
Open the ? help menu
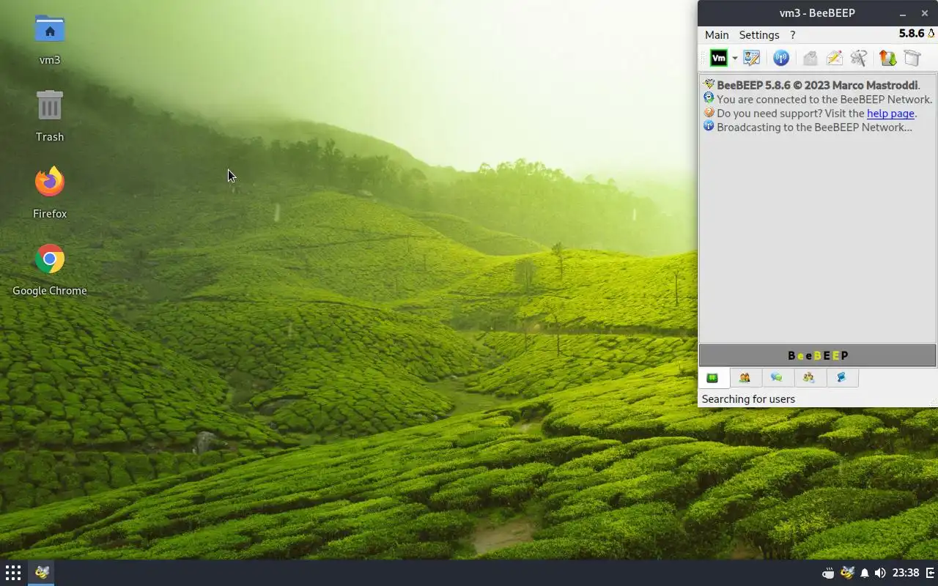tap(792, 35)
